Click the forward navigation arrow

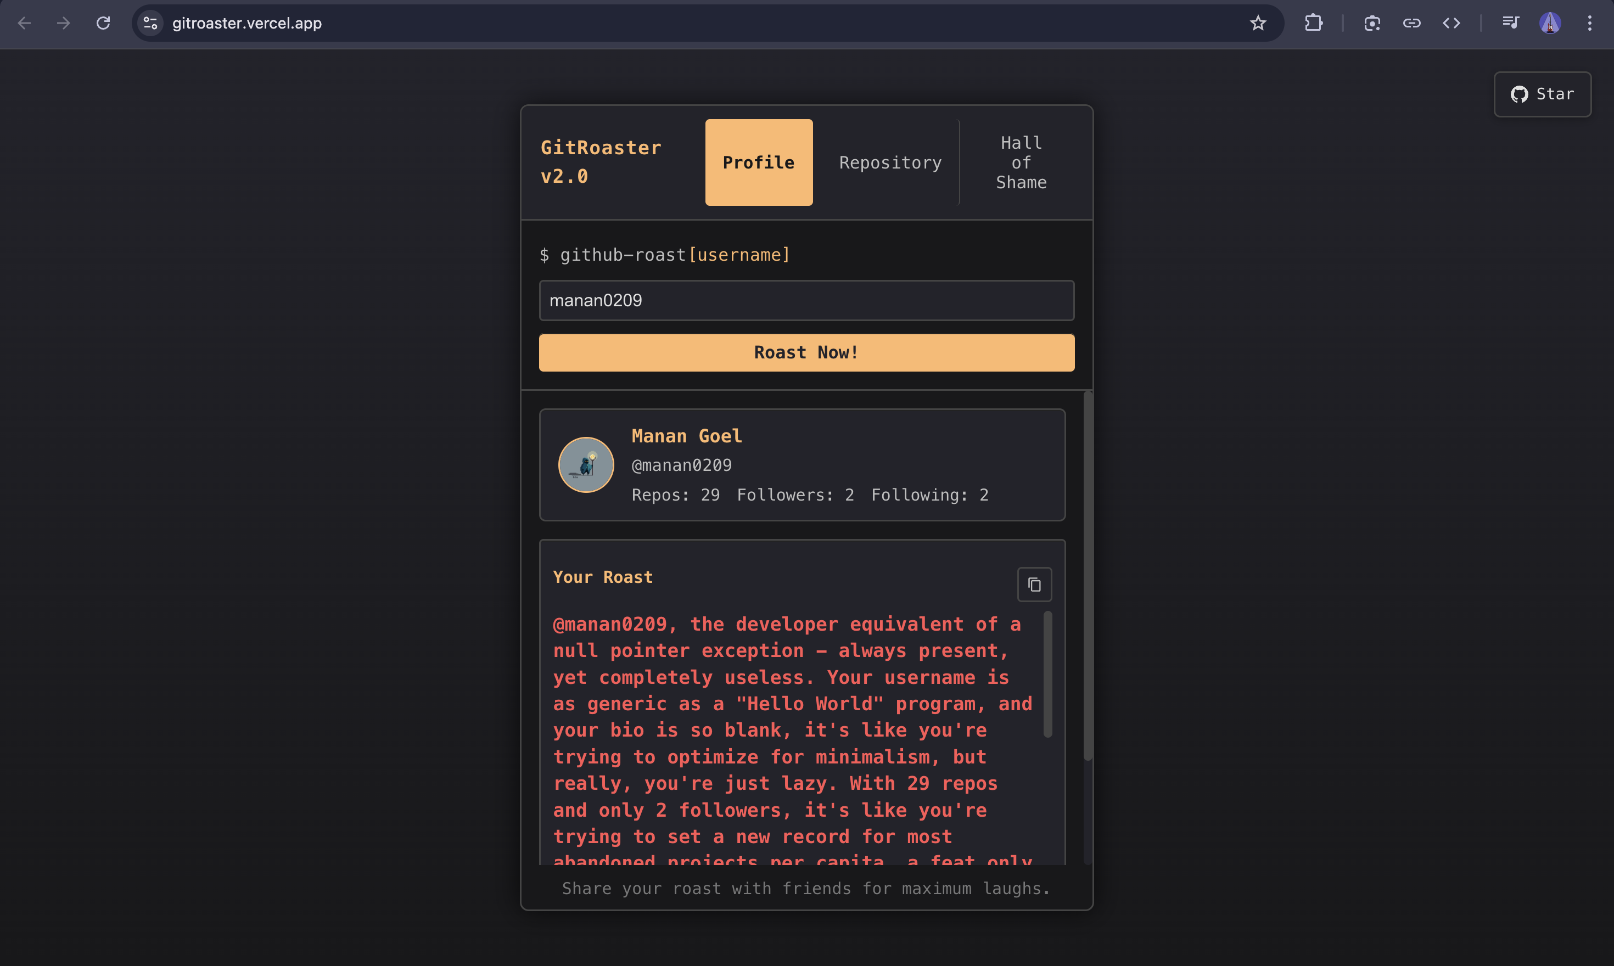tap(63, 23)
